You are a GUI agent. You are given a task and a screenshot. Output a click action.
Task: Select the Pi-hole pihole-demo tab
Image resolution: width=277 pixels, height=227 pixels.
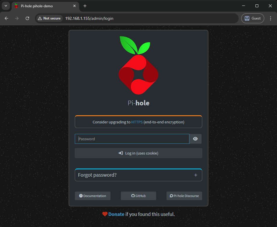pos(41,6)
